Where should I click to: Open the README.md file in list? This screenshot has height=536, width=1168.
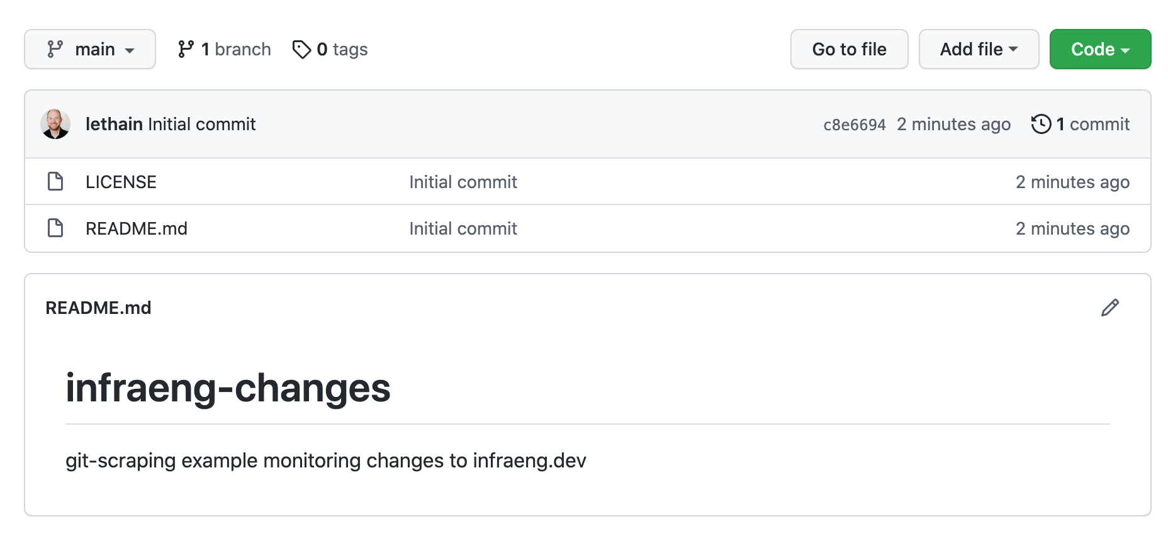(x=137, y=228)
